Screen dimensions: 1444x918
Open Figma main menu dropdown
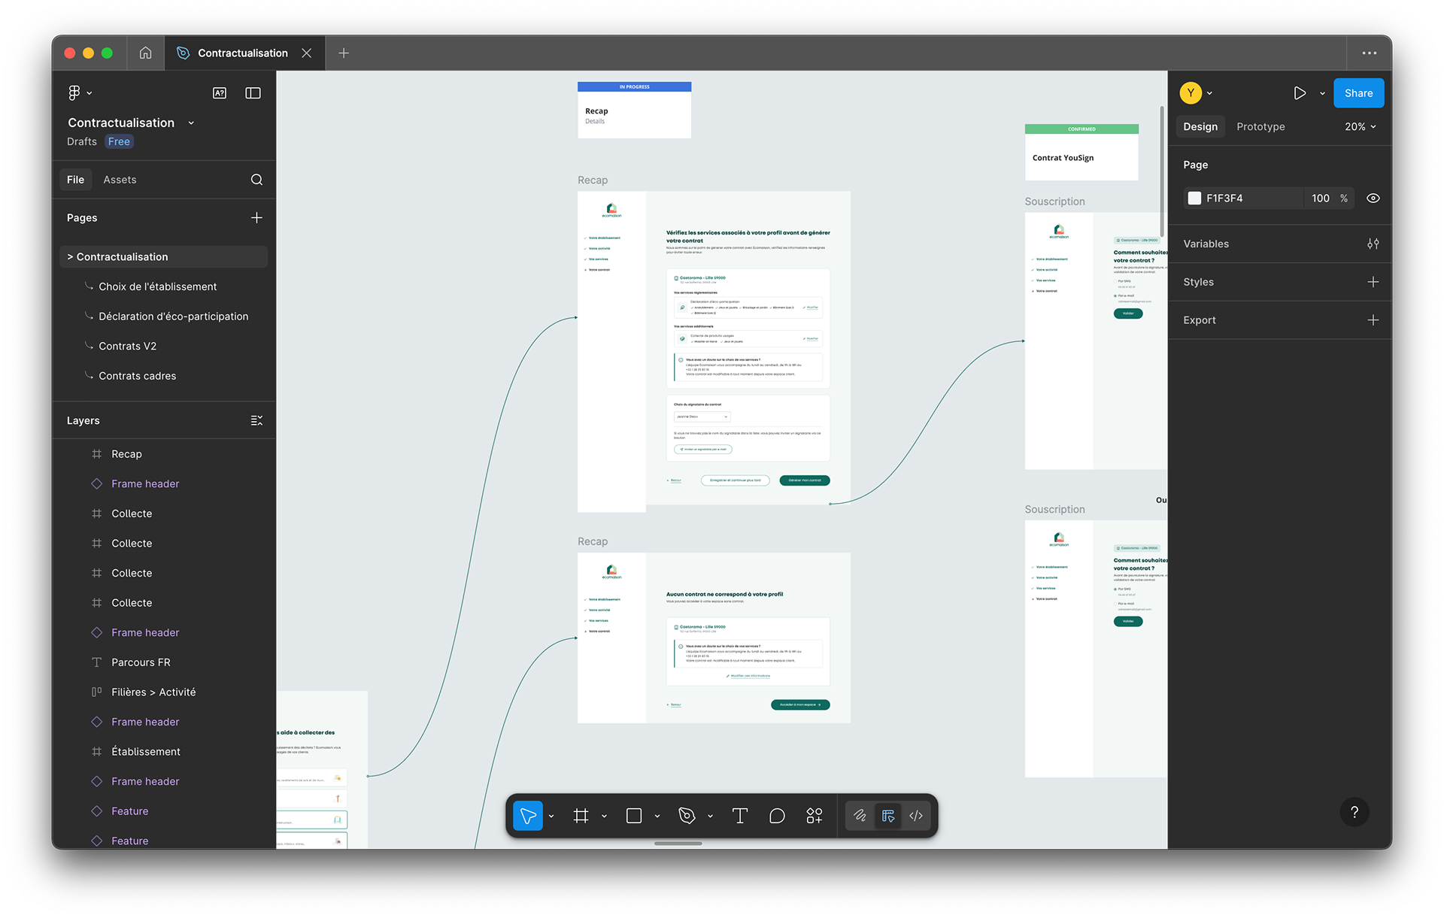[x=80, y=93]
